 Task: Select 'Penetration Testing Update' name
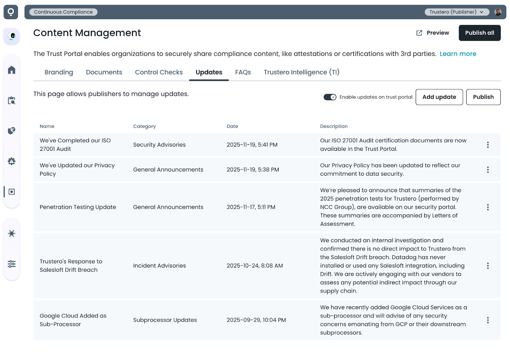78,207
